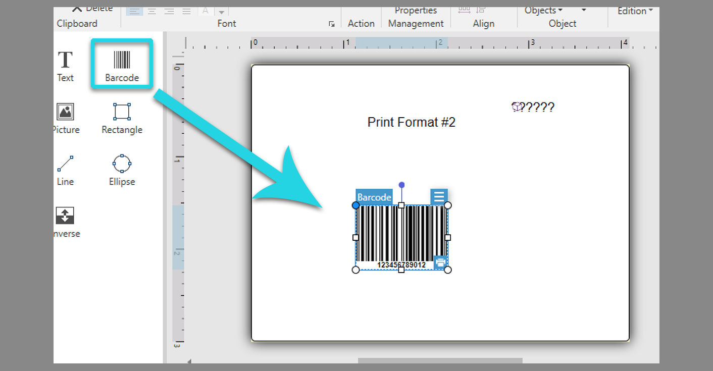
Task: Toggle center text alignment in Font group
Action: pos(151,11)
